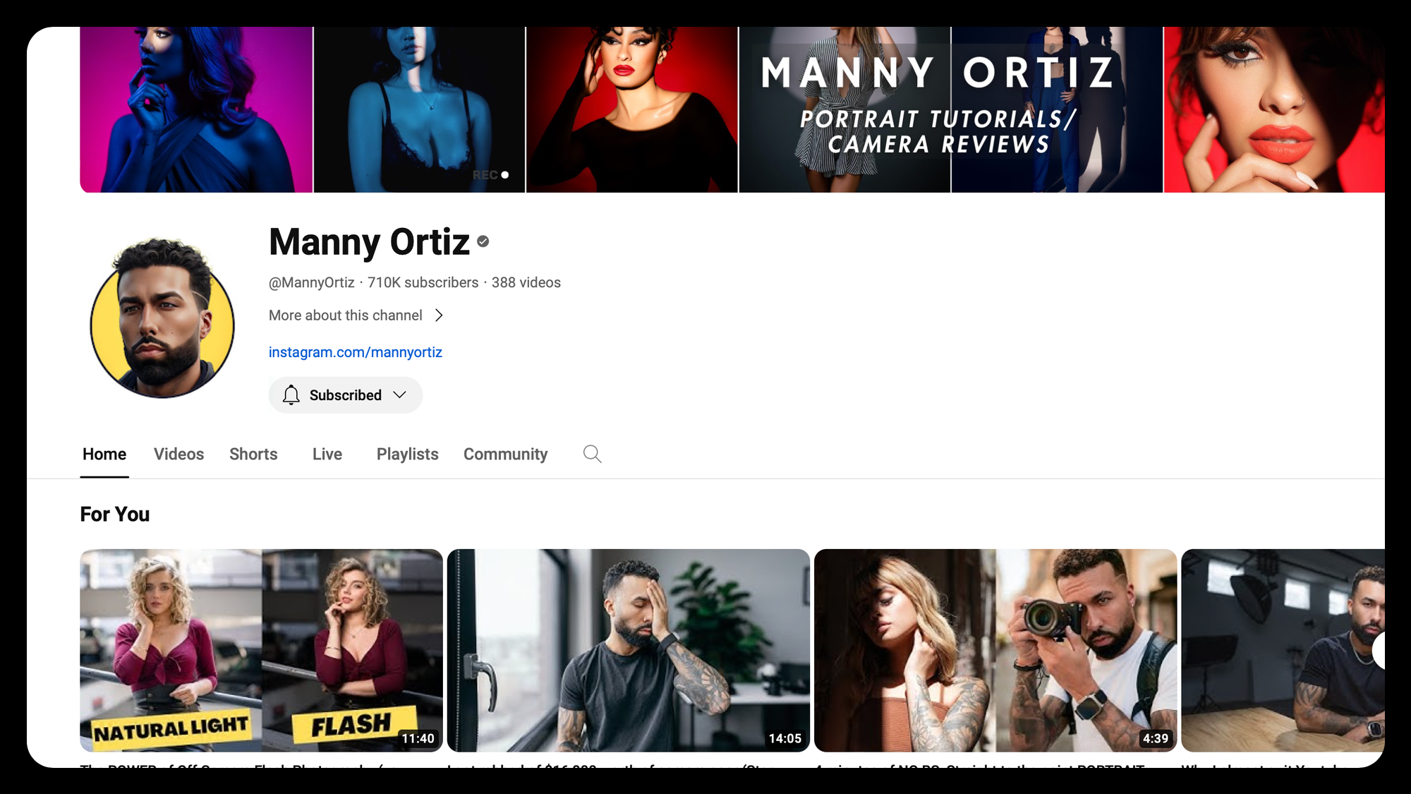
Task: Expand the Subscribed options chevron
Action: point(399,395)
